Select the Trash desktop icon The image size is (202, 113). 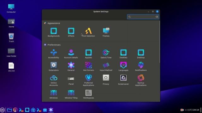pyautogui.click(x=11, y=38)
